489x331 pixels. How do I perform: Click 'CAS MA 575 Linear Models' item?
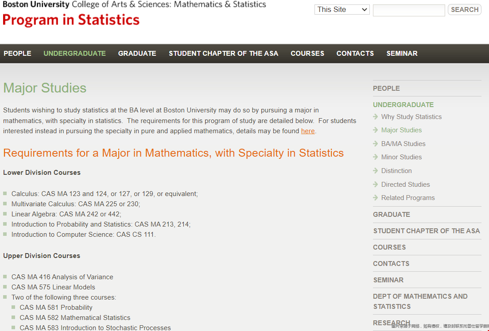coord(53,287)
